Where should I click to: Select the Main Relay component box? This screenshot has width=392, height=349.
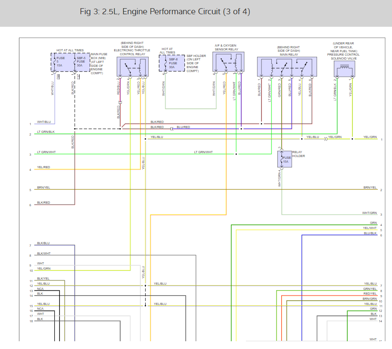pyautogui.click(x=287, y=66)
